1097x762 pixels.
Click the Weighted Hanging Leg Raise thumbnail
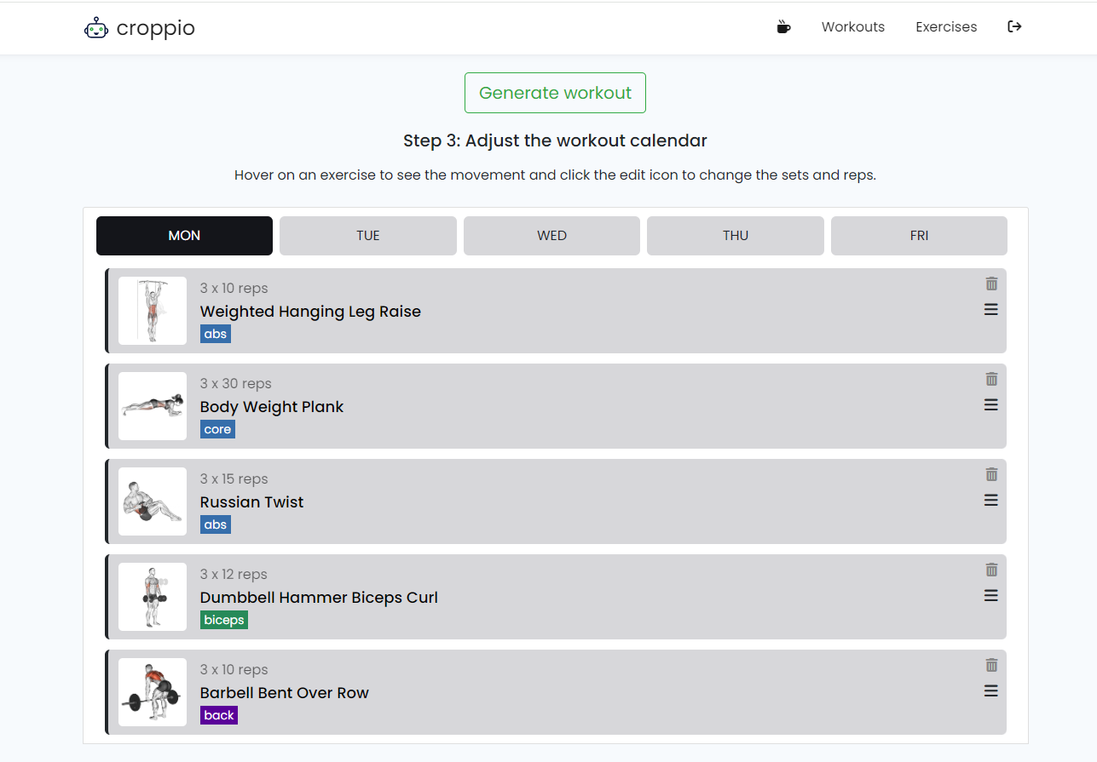(x=153, y=311)
